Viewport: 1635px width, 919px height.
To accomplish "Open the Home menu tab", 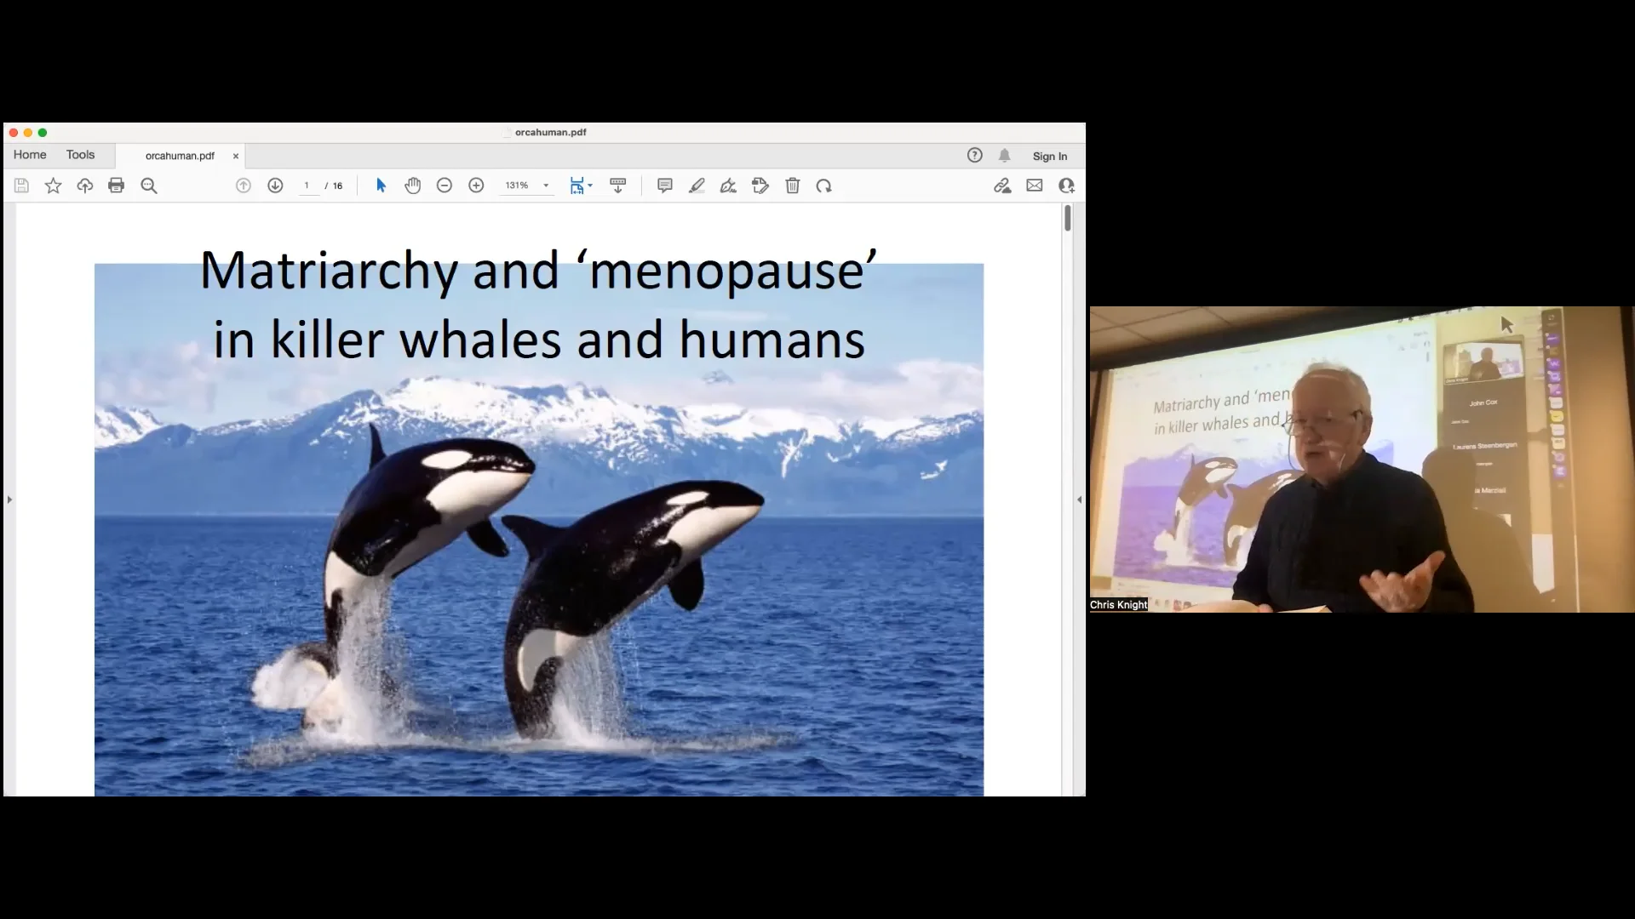I will (30, 155).
